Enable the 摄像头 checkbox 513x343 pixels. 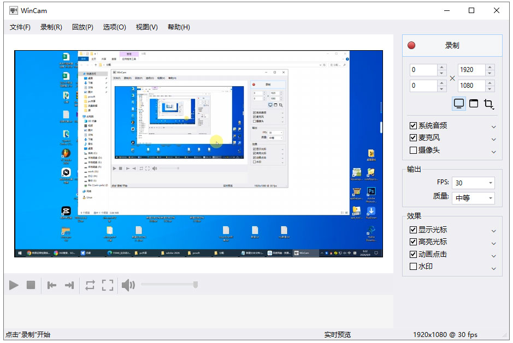pos(413,150)
